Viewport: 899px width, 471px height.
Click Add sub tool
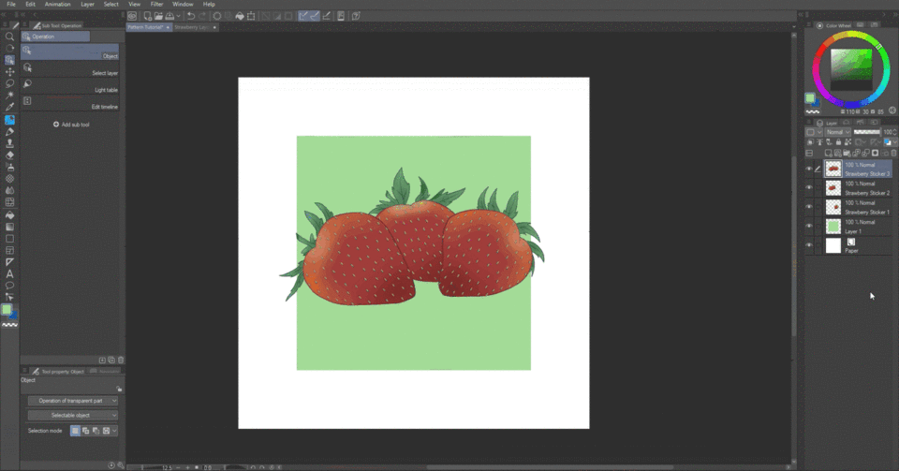click(x=71, y=125)
